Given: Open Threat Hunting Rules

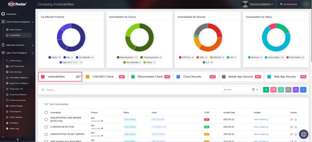Looking at the screenshot, I should pos(17,100).
